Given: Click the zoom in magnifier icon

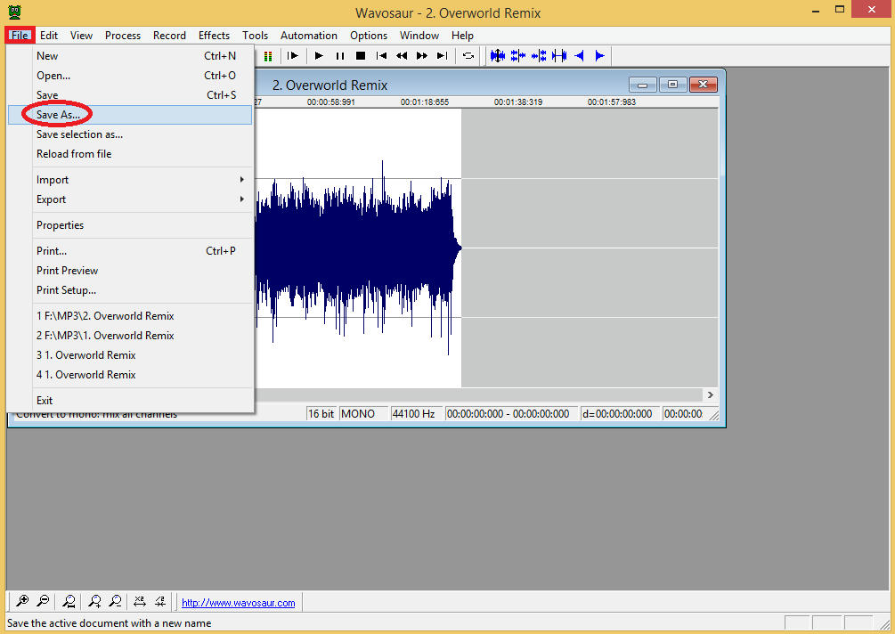Looking at the screenshot, I should (22, 602).
